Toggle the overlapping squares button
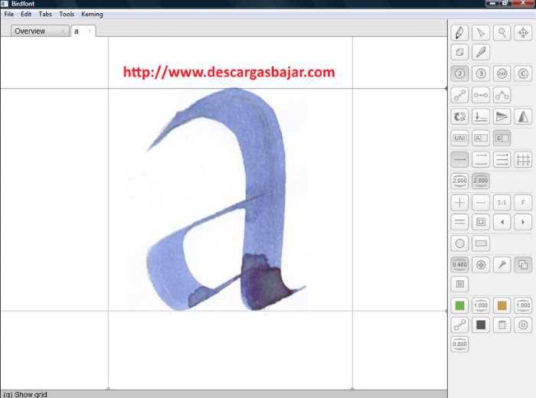 [x=523, y=265]
